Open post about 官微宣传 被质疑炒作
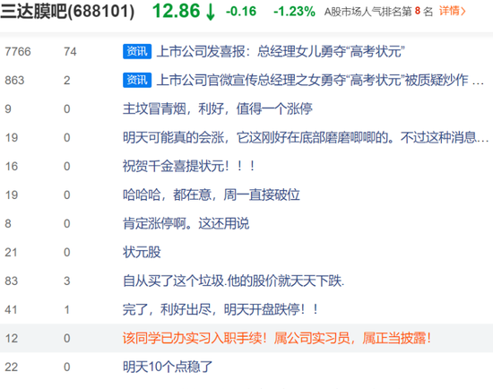 point(320,80)
